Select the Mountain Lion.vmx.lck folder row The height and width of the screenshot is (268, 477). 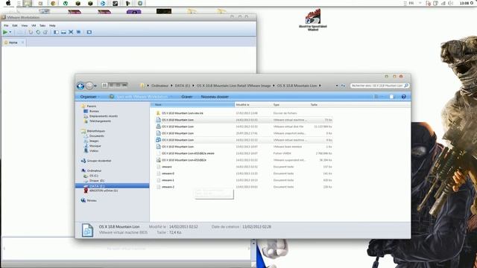[x=244, y=113]
